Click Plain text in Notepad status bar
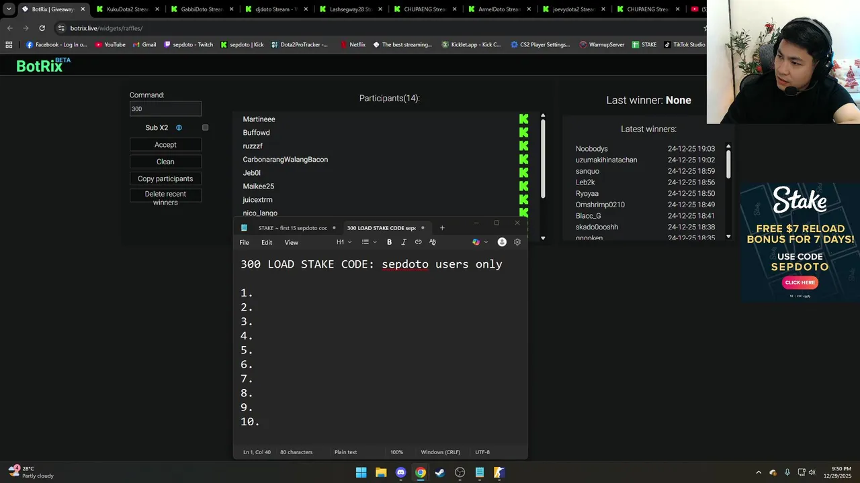 [x=346, y=452]
